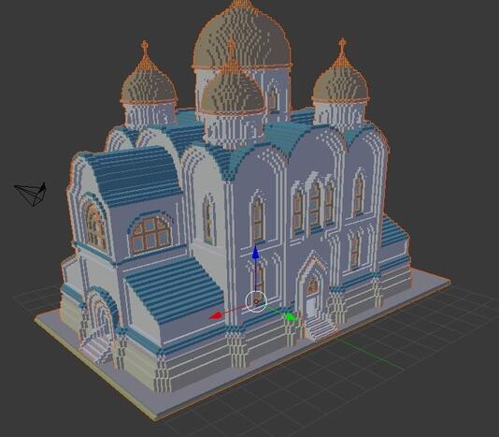
Task: Click the green Y-axis arrow of the gizmo
Action: [x=291, y=317]
